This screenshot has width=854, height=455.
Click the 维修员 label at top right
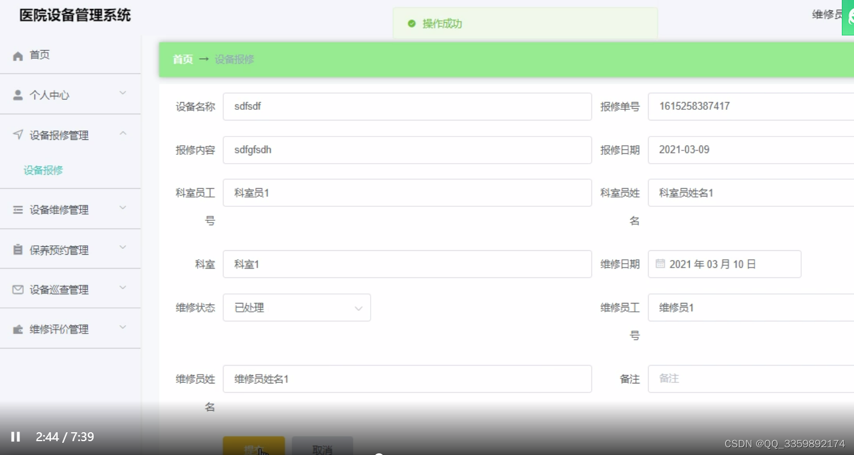(827, 14)
